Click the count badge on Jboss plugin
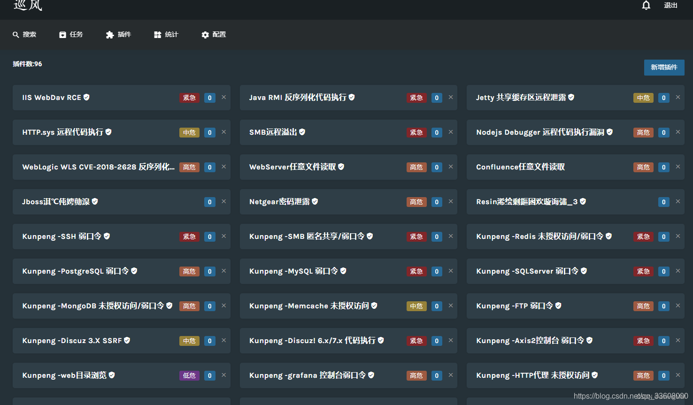The height and width of the screenshot is (405, 693). pyautogui.click(x=210, y=202)
